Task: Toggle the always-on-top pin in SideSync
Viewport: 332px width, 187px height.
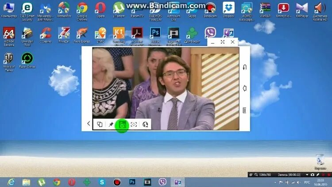Action: (111, 124)
